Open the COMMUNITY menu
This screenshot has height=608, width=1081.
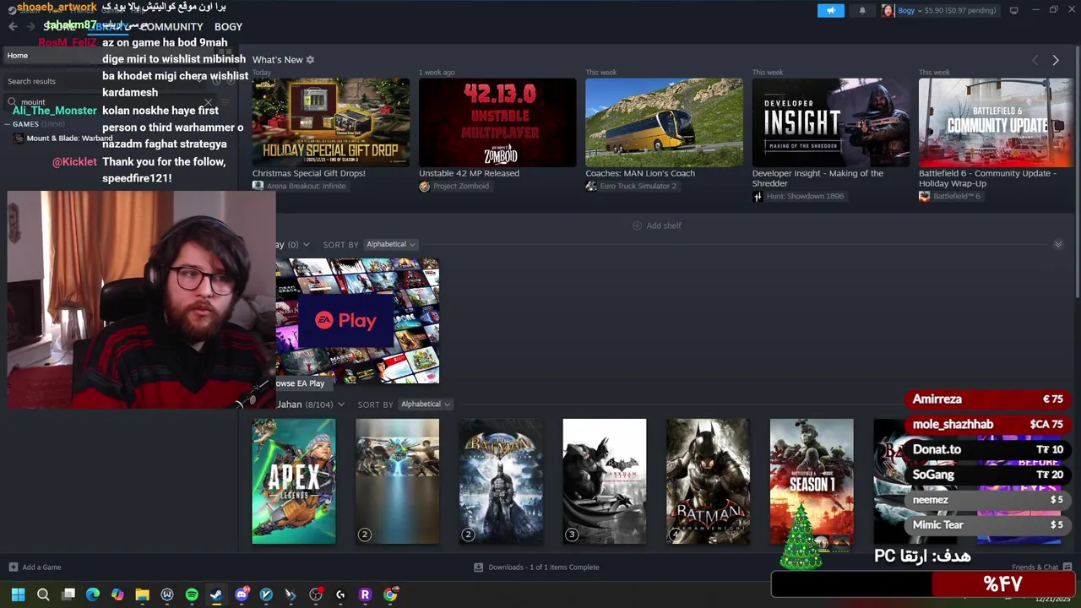pos(171,26)
